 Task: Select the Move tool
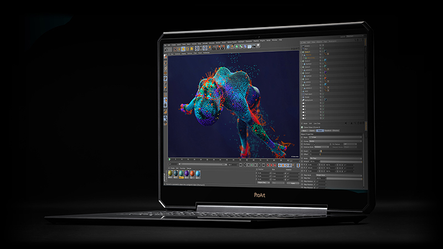[179, 49]
